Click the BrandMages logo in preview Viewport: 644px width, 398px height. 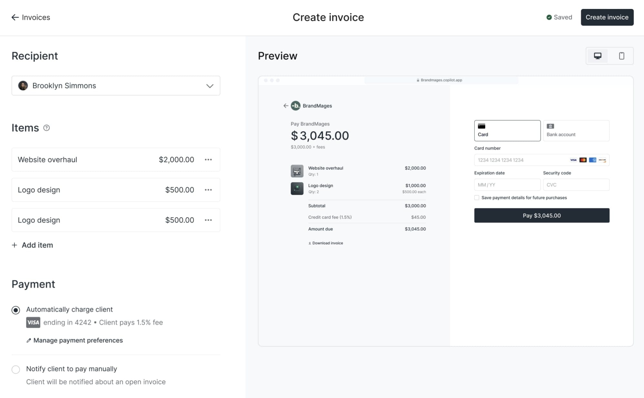coord(296,106)
